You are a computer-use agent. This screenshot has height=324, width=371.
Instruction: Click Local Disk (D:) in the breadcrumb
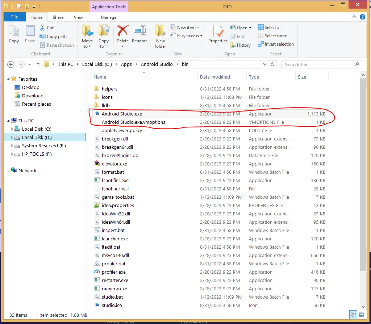coord(97,64)
